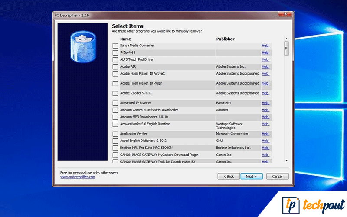Mark Advanced IP Scanner for removal
The width and height of the screenshot is (347, 217).
[115, 103]
